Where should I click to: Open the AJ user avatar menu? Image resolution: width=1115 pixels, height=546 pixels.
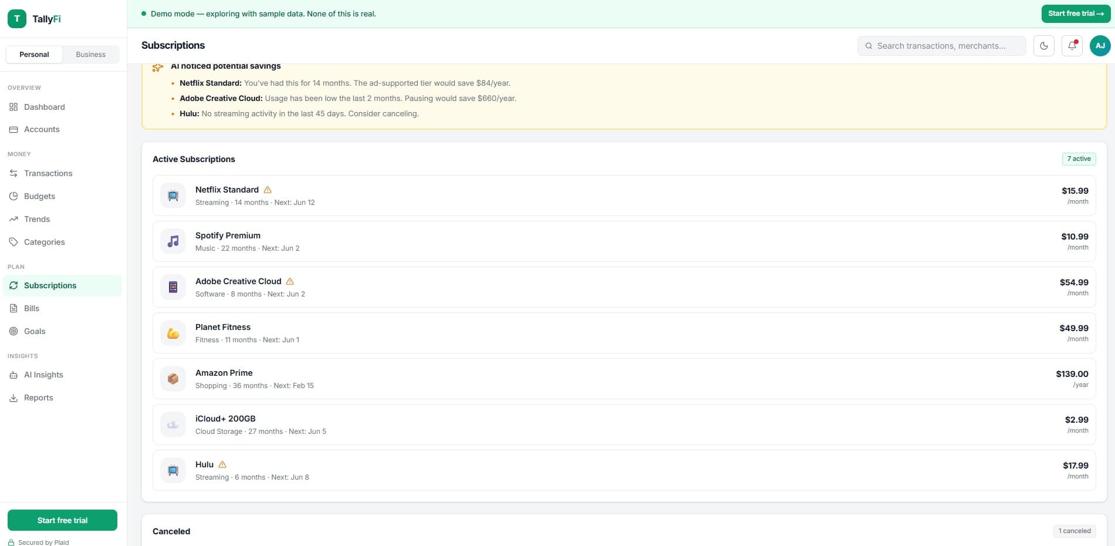pos(1100,46)
